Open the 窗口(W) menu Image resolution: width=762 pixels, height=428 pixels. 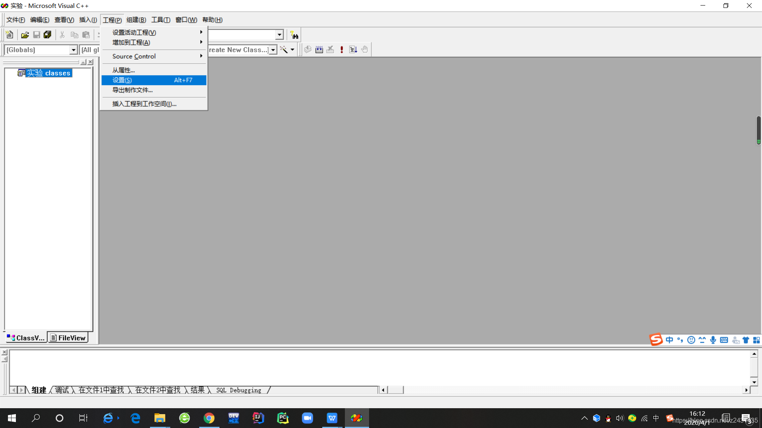click(186, 20)
